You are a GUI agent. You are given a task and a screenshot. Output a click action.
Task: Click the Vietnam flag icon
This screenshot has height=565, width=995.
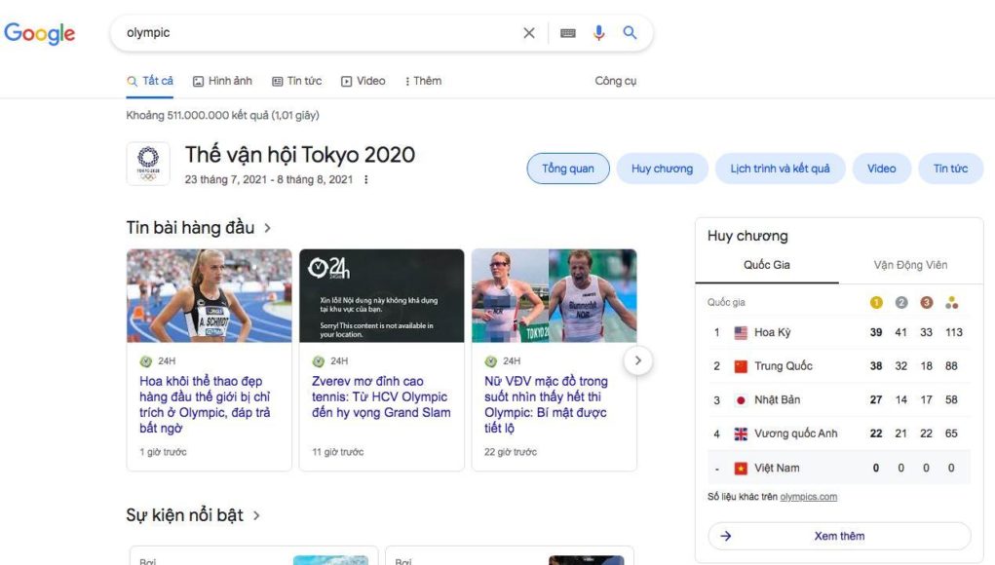click(x=741, y=468)
